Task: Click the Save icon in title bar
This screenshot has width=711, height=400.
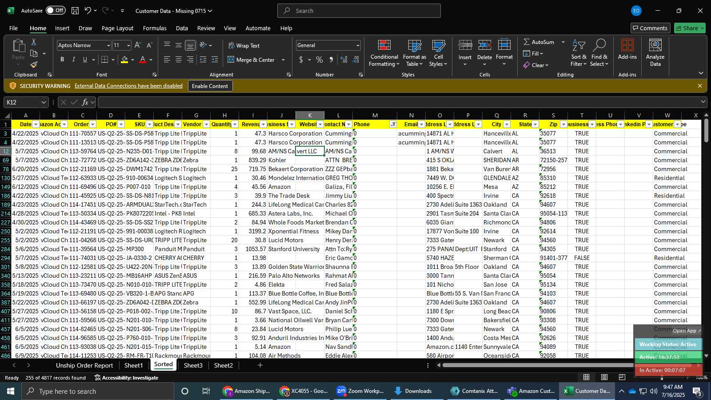Action: 75,11
